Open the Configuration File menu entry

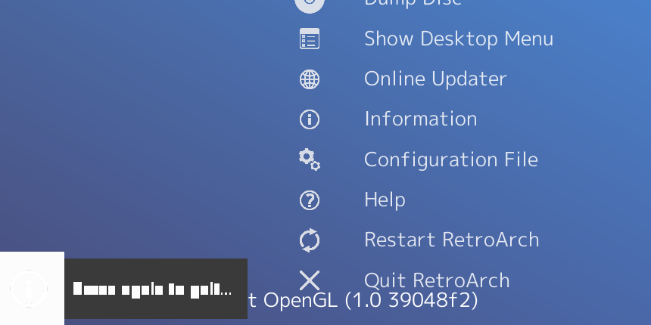click(451, 159)
